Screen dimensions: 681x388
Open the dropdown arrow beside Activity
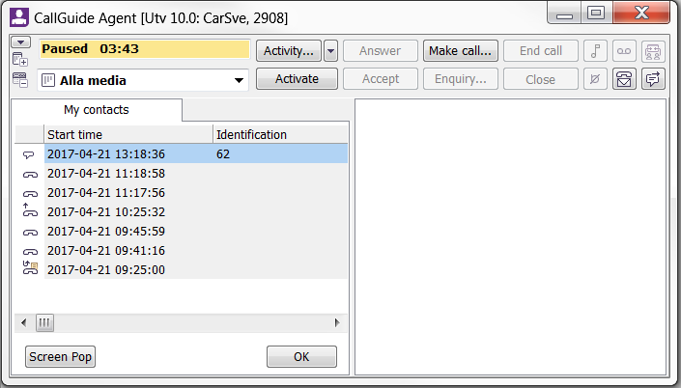pyautogui.click(x=330, y=51)
